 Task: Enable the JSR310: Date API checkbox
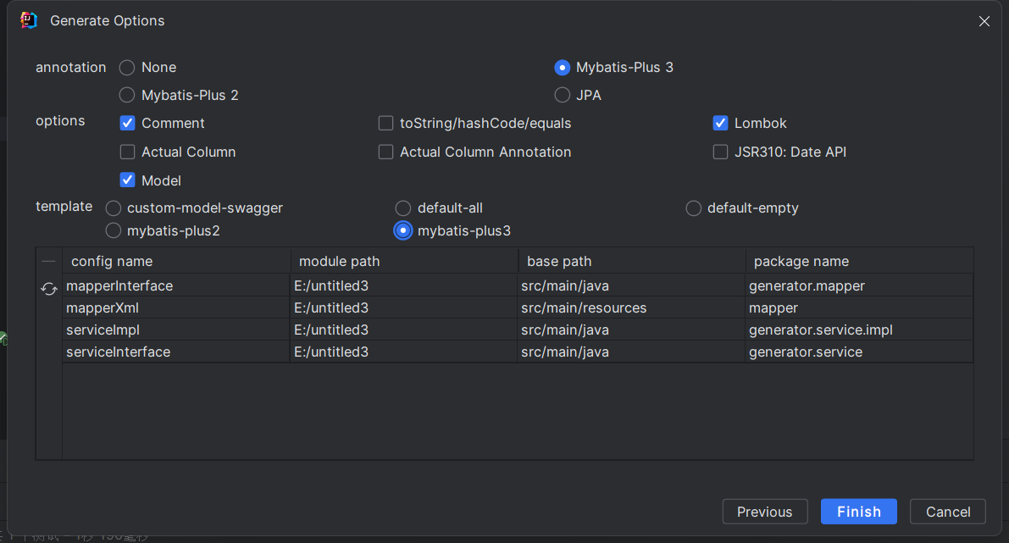720,152
